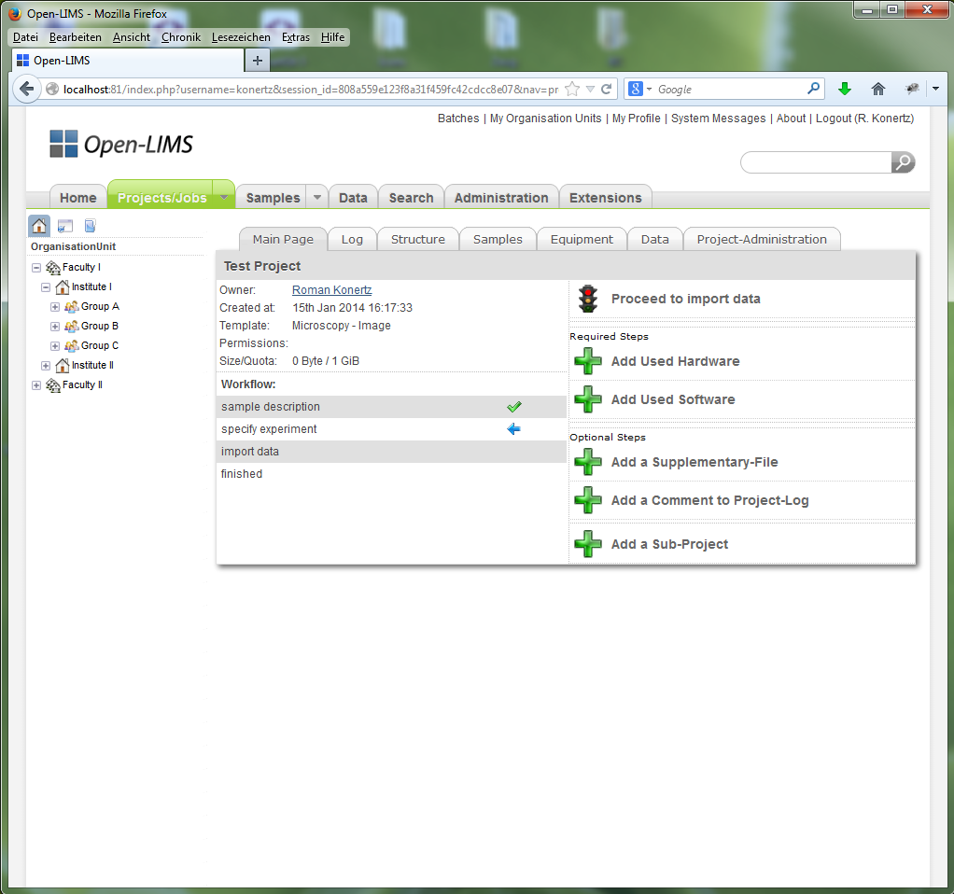The image size is (954, 894).
Task: Click the green plus to Add Used Hardware
Action: [x=587, y=362]
